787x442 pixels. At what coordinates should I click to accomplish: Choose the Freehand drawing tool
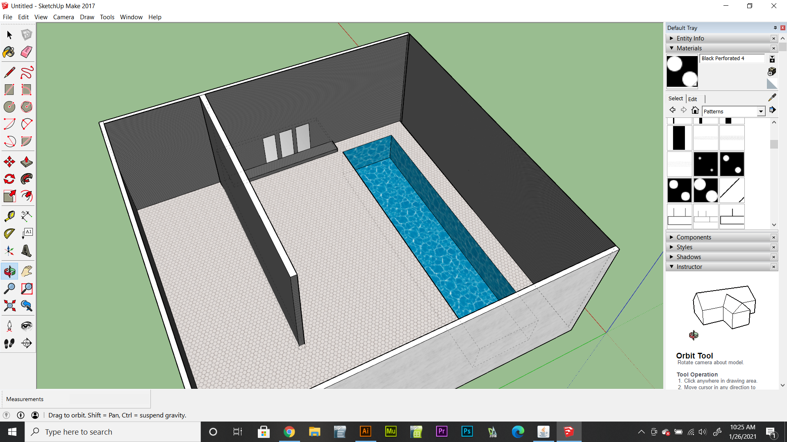pyautogui.click(x=27, y=72)
